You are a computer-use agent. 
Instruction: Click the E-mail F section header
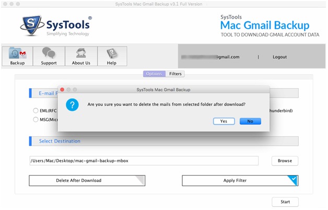pos(43,94)
